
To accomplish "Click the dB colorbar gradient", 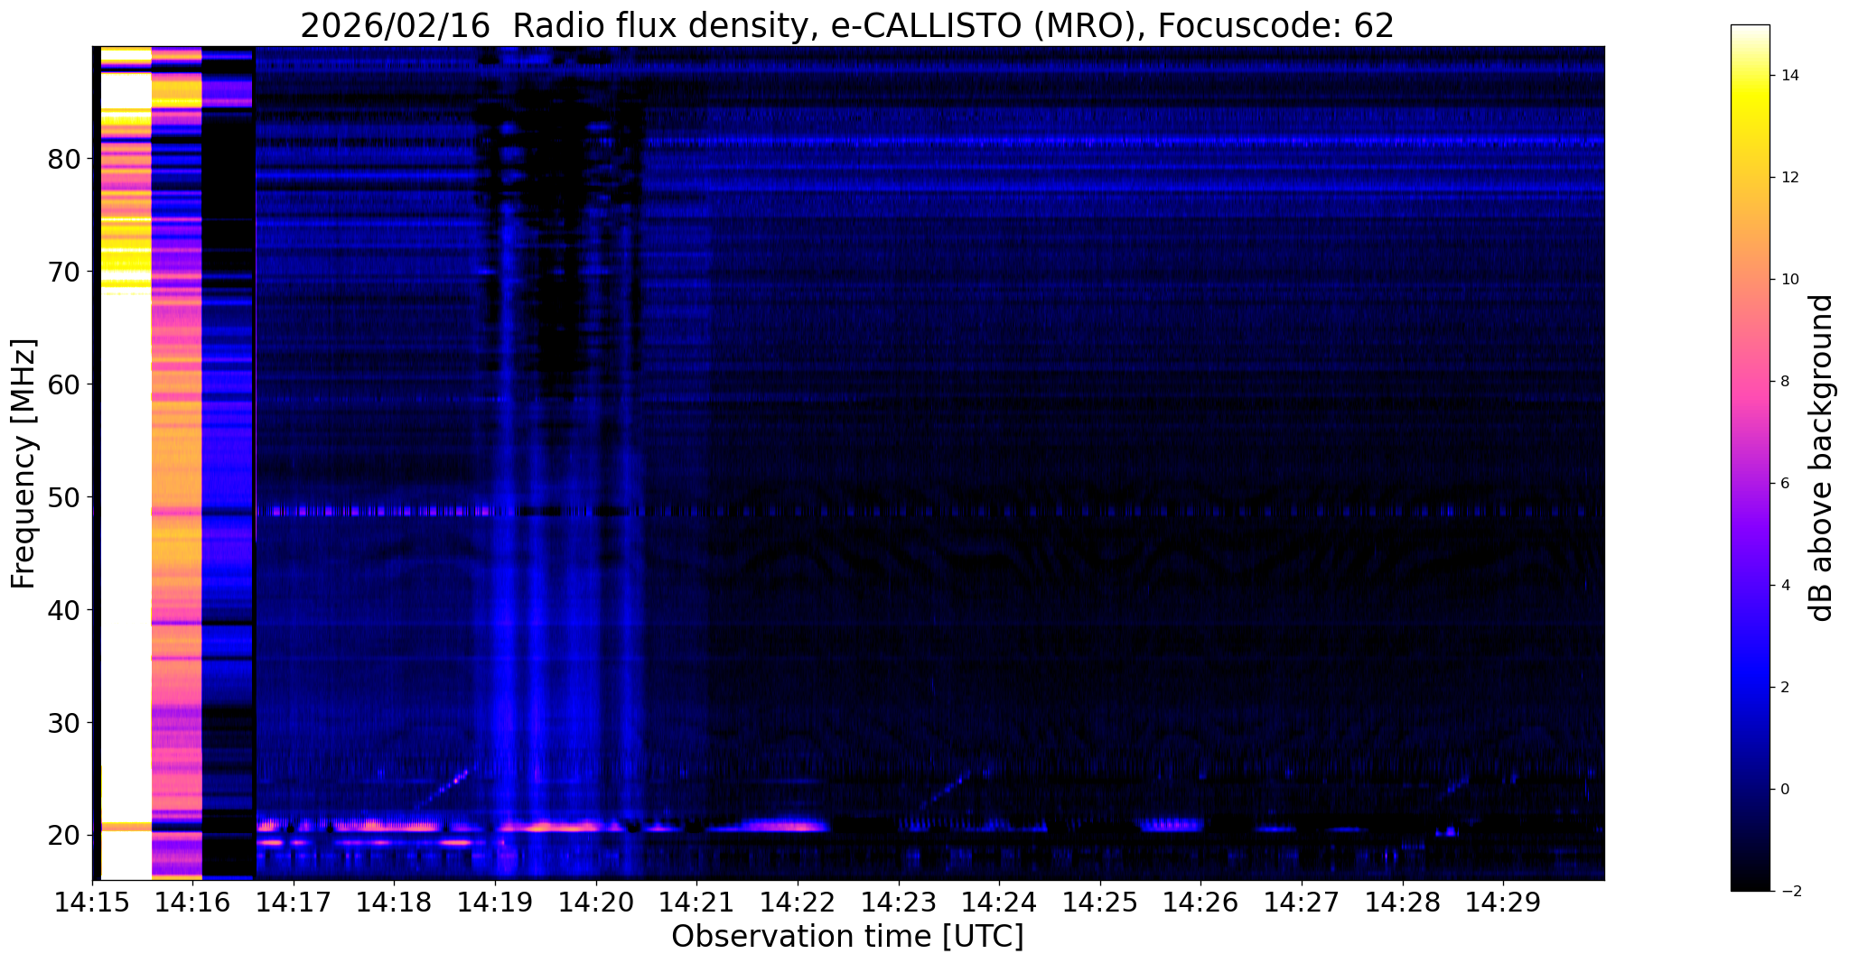I will point(1750,458).
